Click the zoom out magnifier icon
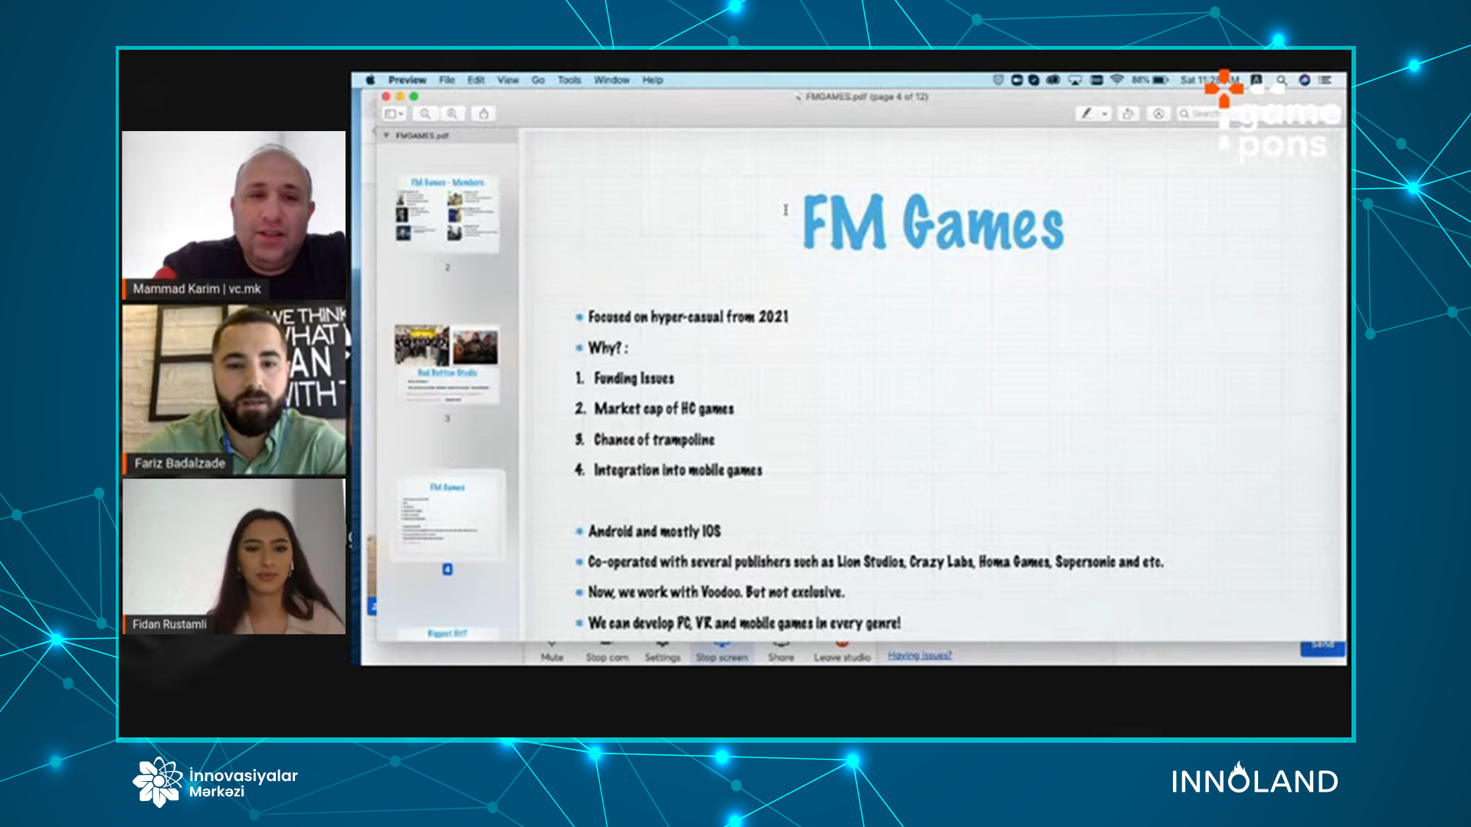This screenshot has width=1471, height=827. [424, 114]
